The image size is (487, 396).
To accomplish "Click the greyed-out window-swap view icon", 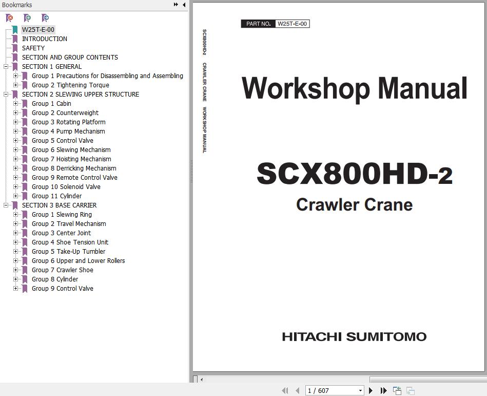I will point(411,390).
